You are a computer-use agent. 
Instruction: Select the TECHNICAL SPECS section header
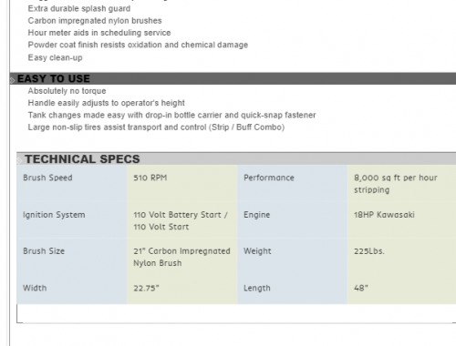pos(236,159)
